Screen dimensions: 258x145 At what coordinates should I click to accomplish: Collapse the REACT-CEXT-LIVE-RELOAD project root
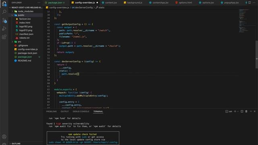10,8
